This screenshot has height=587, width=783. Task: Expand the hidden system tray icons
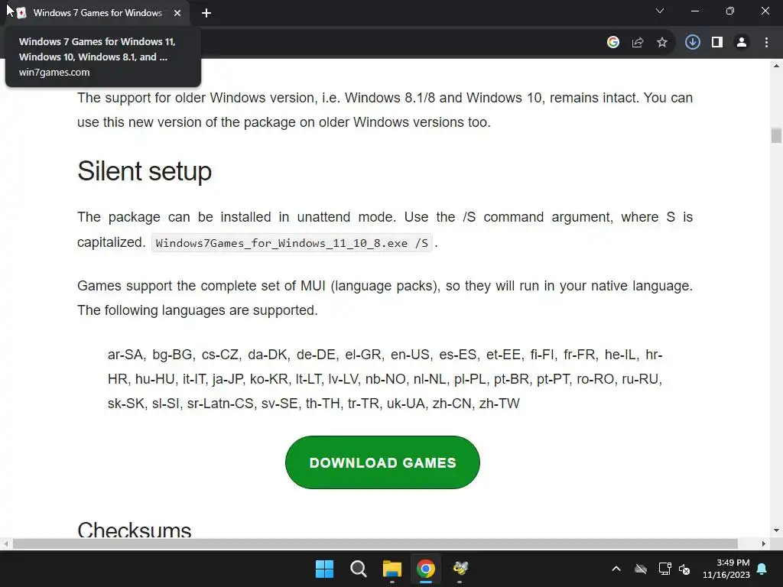click(616, 569)
